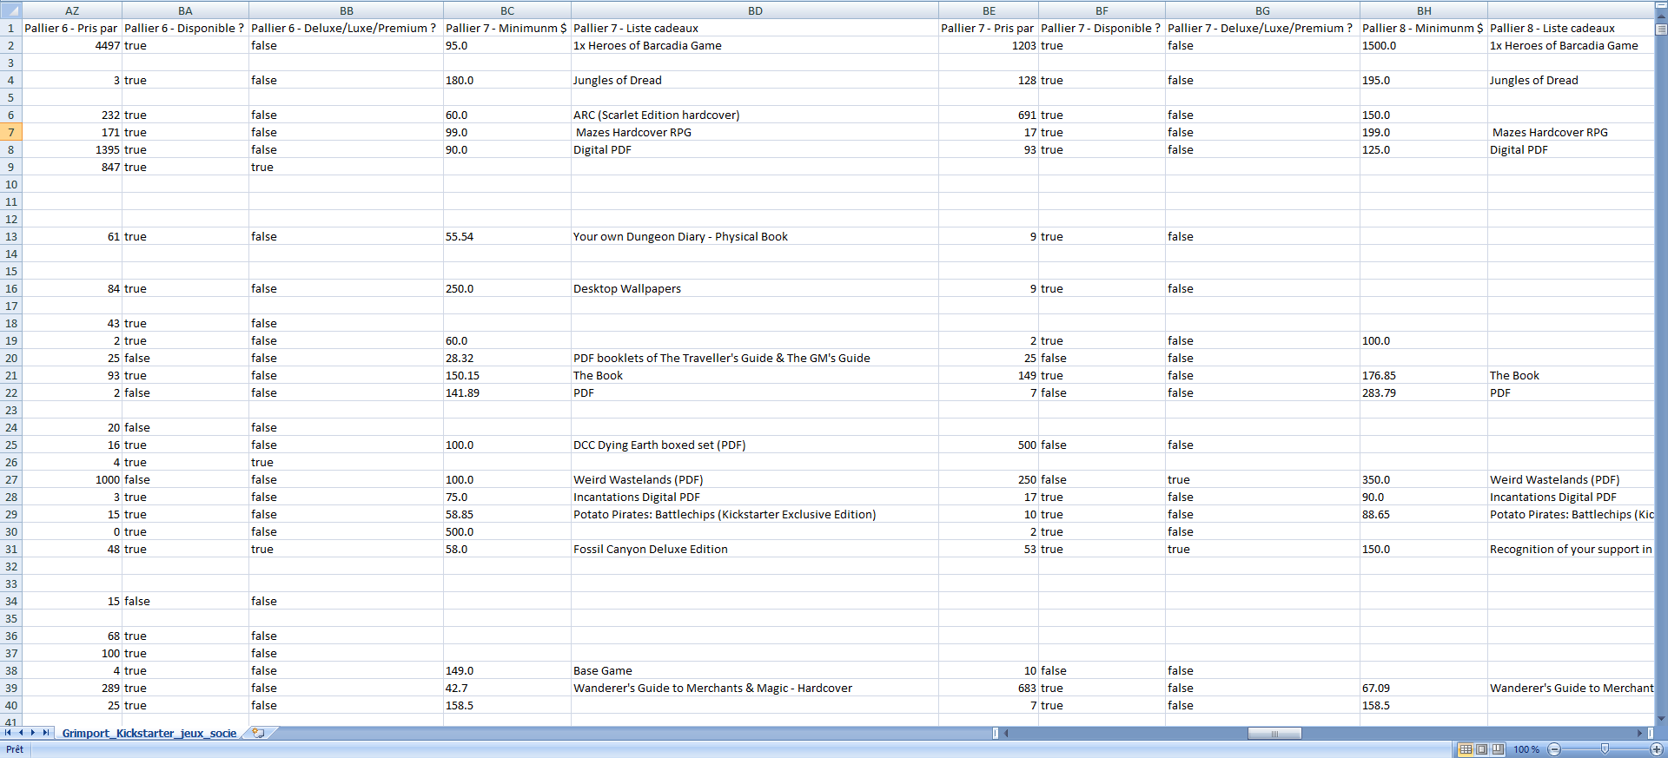
Task: Select column header BD
Action: pos(755,10)
